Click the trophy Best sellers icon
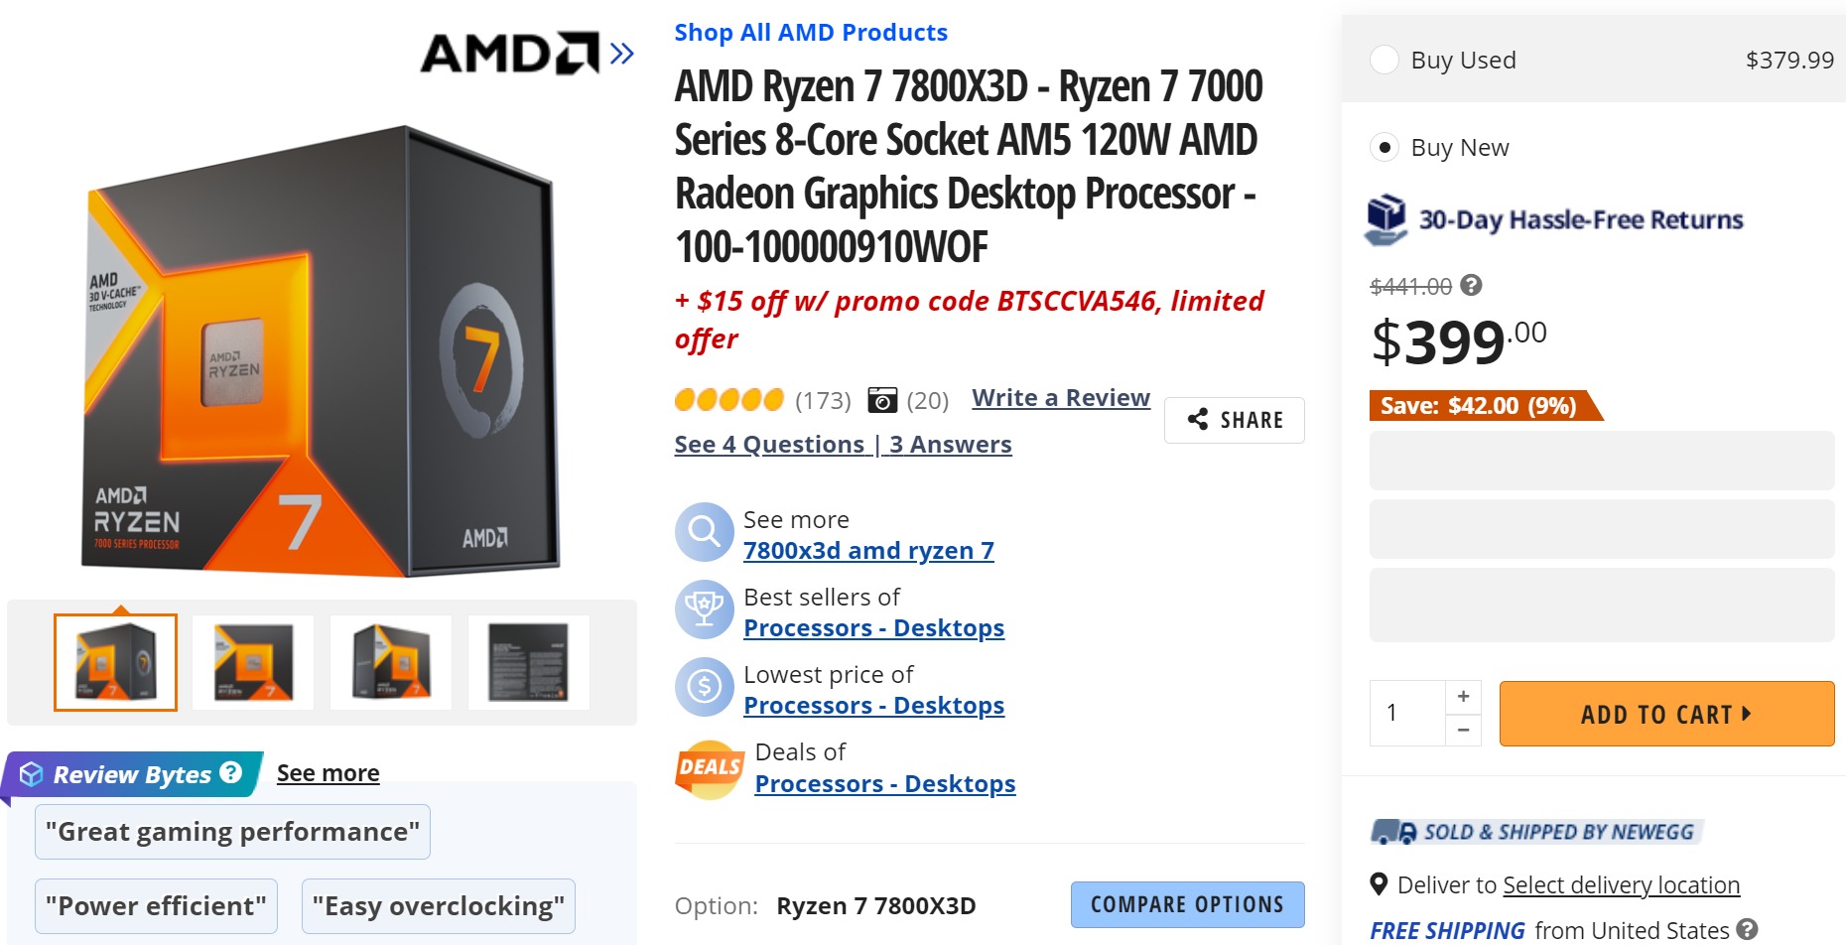Screen dimensions: 1846x945 (x=704, y=609)
